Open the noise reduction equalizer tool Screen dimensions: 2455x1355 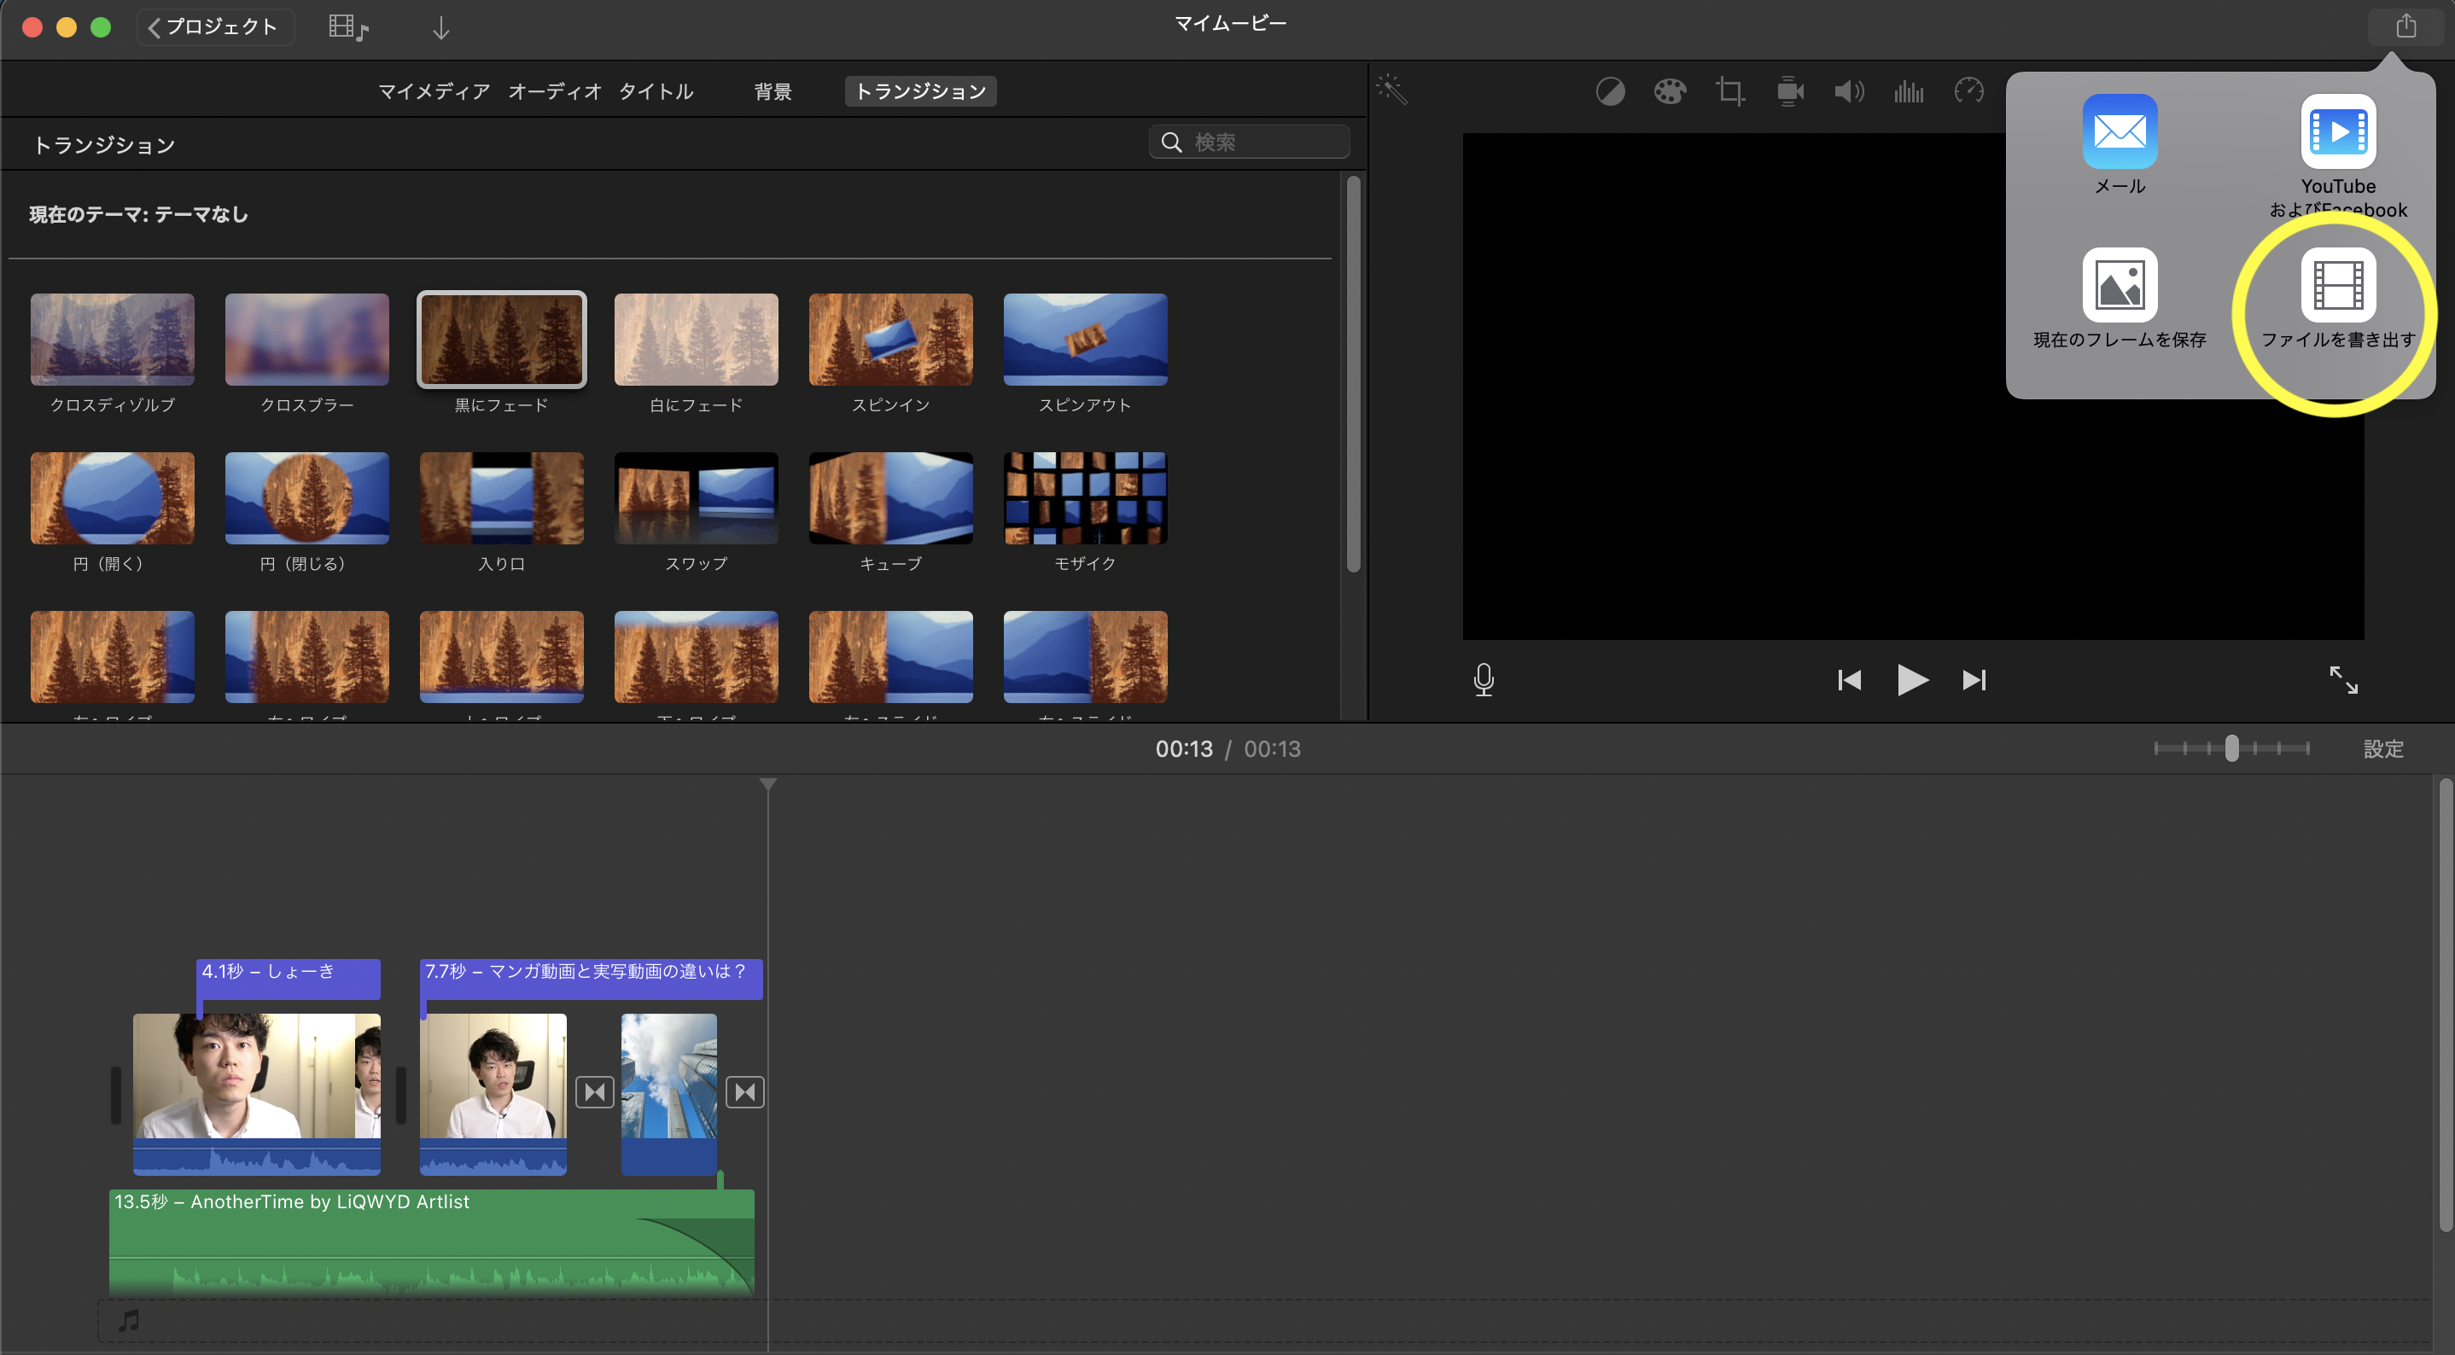point(1908,91)
